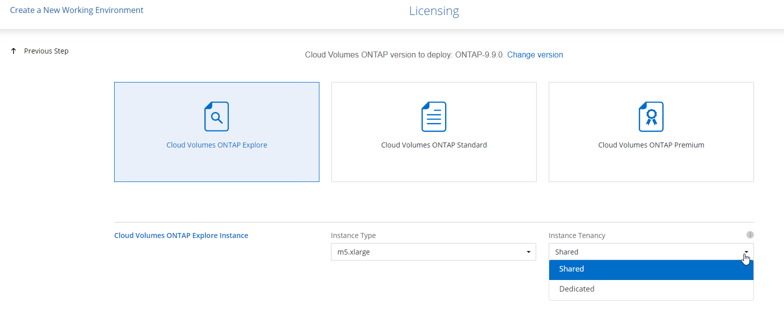Select the Cloud Volumes ONTAP Explore label
The image size is (784, 323).
coord(216,145)
